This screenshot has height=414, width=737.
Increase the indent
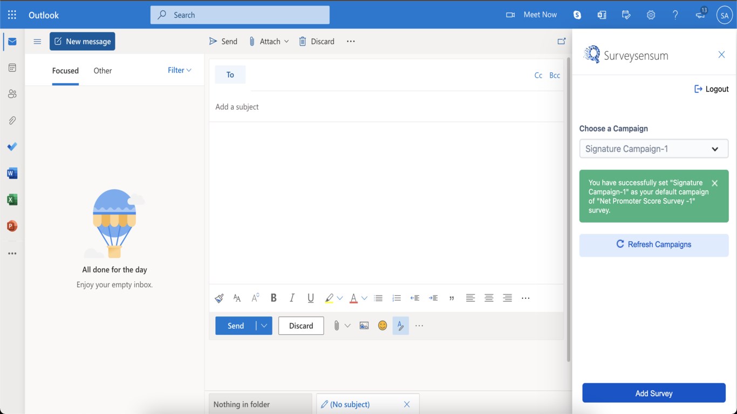point(433,298)
